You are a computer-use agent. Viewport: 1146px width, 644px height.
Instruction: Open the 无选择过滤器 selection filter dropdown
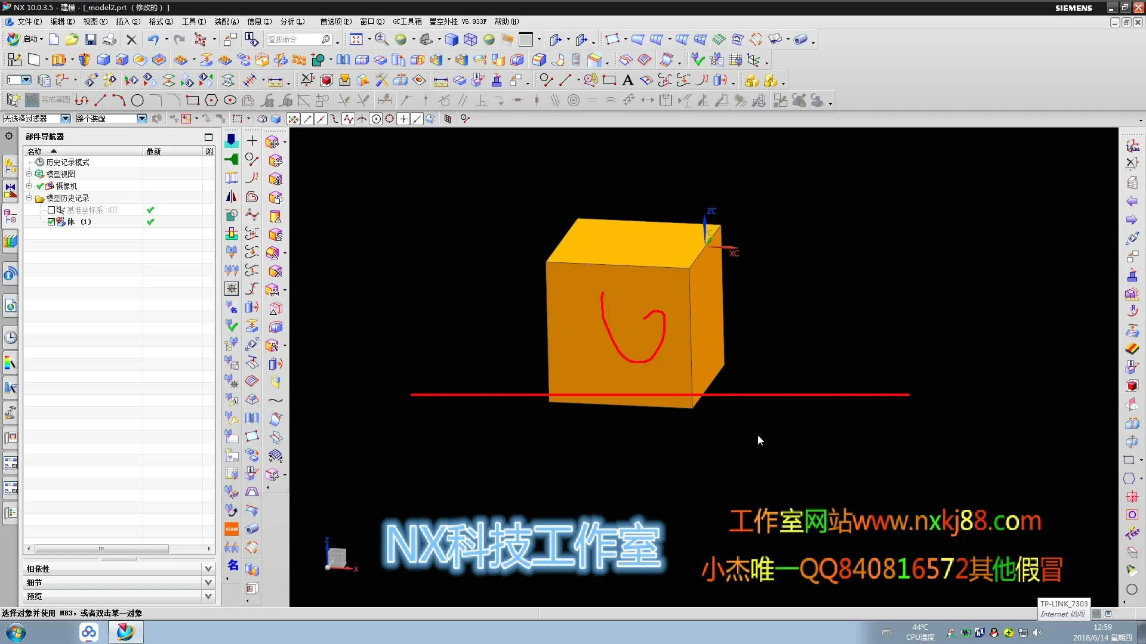point(66,119)
